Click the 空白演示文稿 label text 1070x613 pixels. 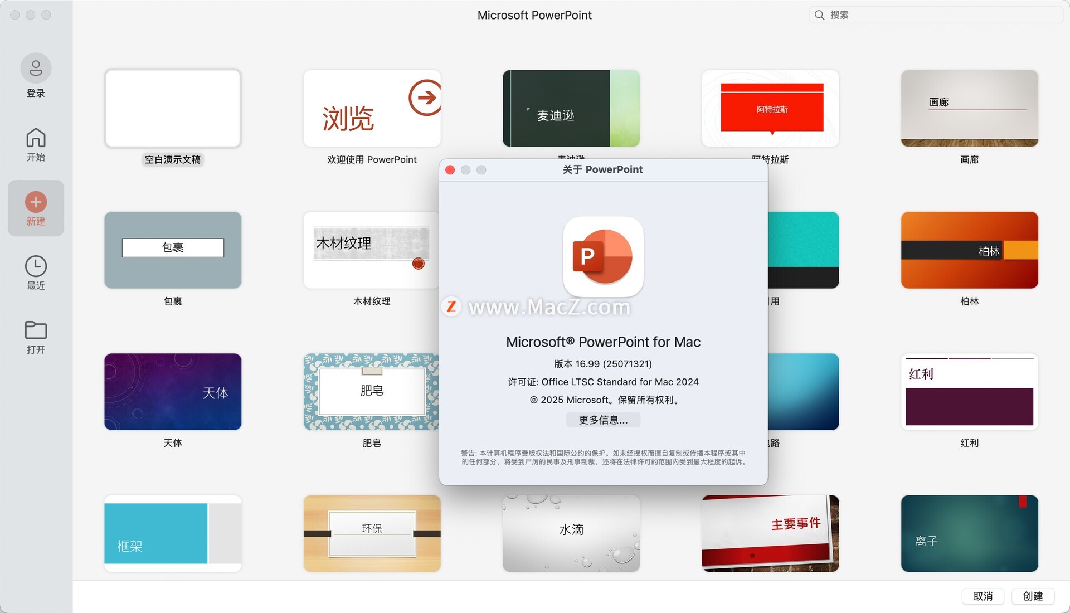[x=173, y=160]
